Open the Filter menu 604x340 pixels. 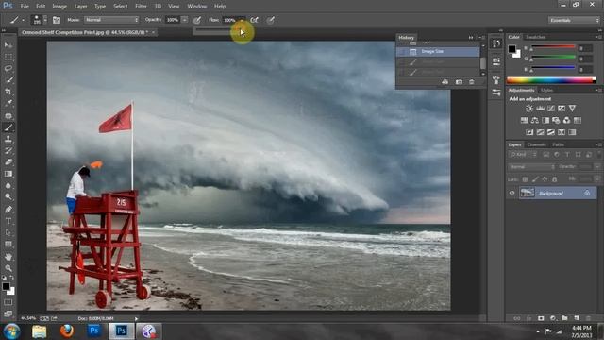(x=141, y=7)
